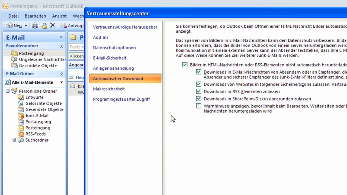Image resolution: width=347 pixels, height=195 pixels.
Task: Click the Posteingang search input field
Action: click(x=76, y=47)
